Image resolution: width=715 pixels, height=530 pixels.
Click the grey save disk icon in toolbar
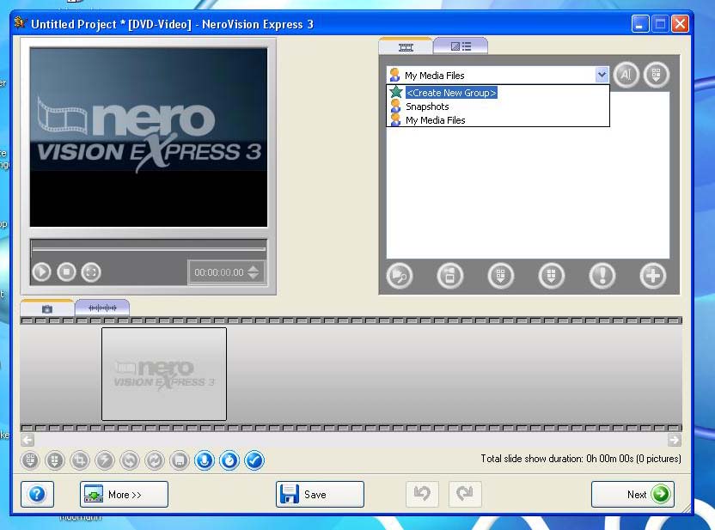click(x=180, y=460)
